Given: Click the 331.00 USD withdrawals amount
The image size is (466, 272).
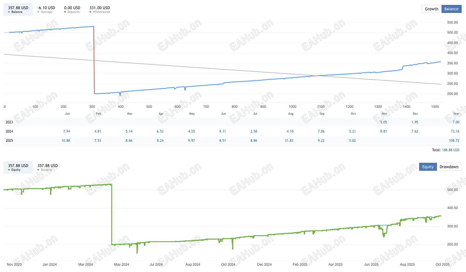Looking at the screenshot, I should pos(100,8).
